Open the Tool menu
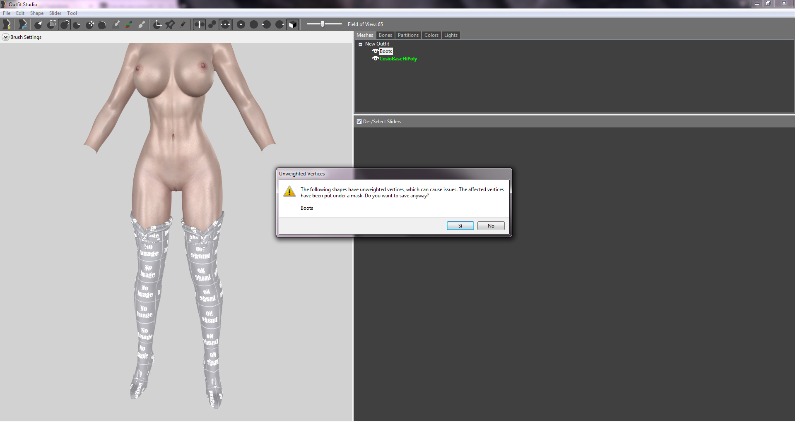The width and height of the screenshot is (795, 422). (72, 13)
